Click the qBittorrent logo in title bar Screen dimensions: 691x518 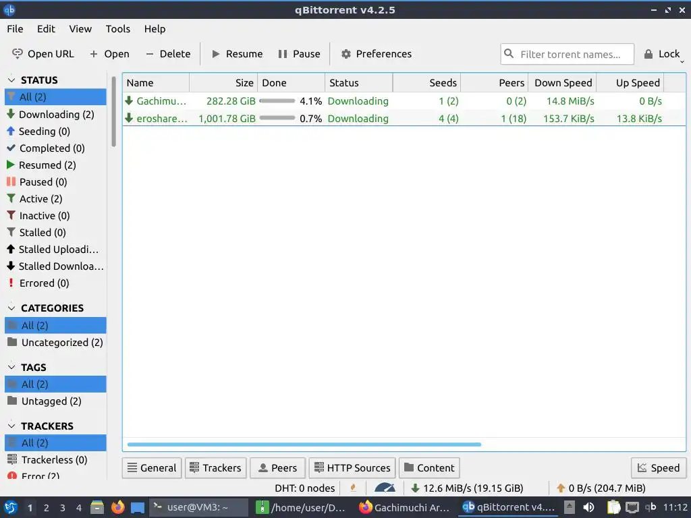[9, 9]
